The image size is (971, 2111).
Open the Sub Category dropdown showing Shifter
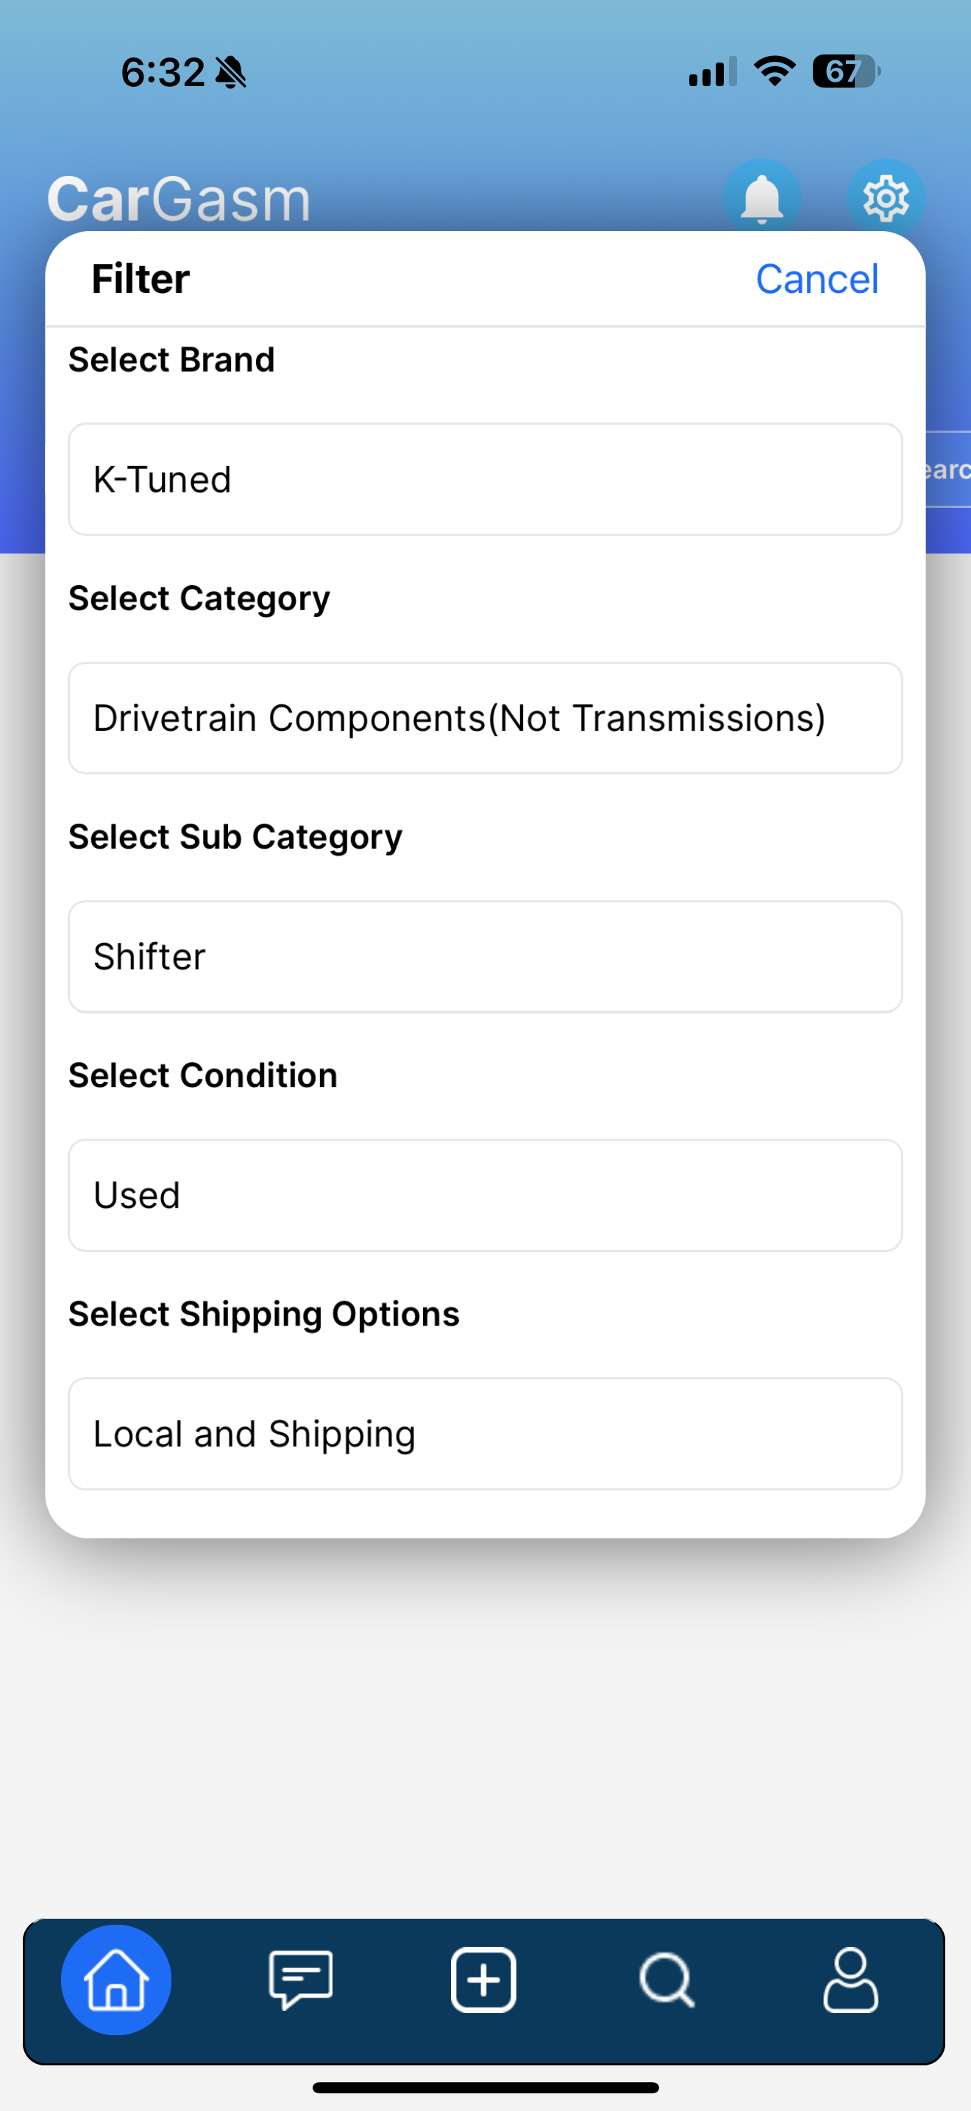pos(485,956)
